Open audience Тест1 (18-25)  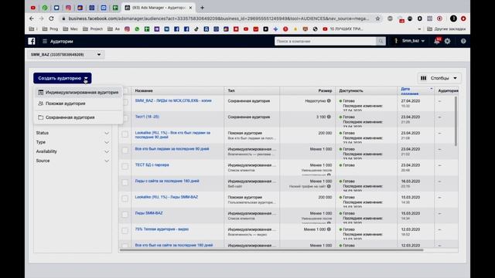tap(147, 117)
